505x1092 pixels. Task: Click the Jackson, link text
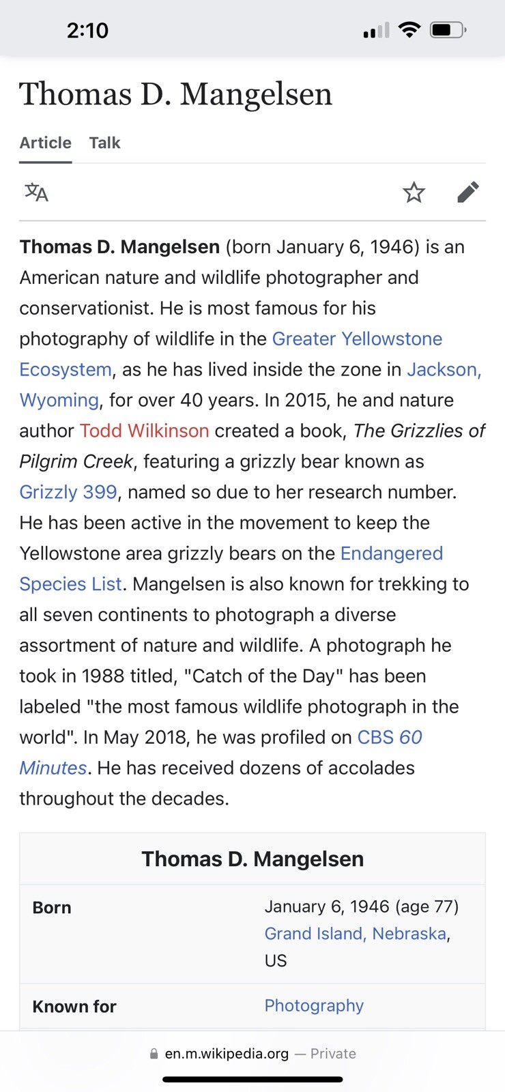[444, 369]
